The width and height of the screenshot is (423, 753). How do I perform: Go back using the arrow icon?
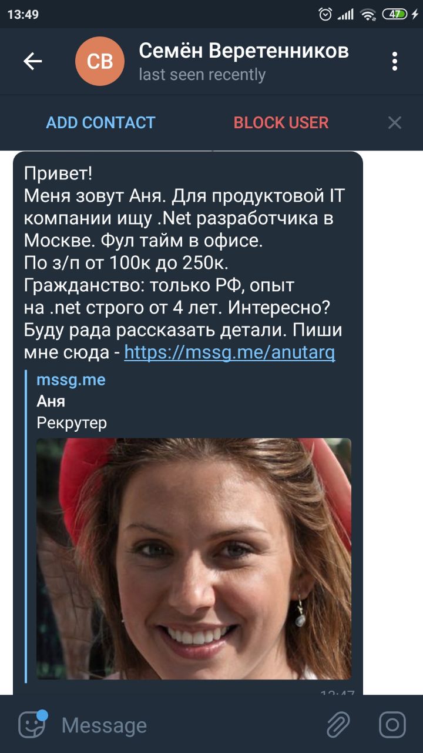(x=32, y=61)
